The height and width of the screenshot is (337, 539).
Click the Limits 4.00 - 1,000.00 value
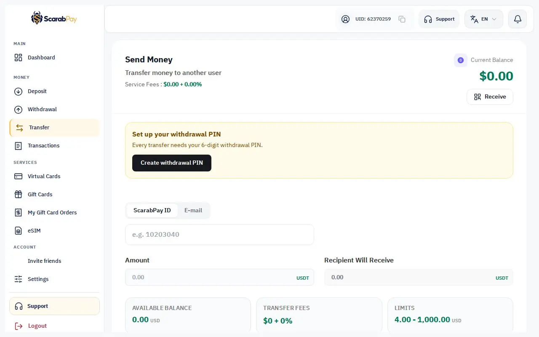(x=422, y=320)
